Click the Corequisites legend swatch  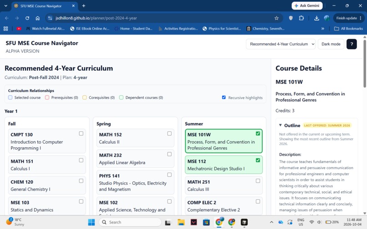85,97
